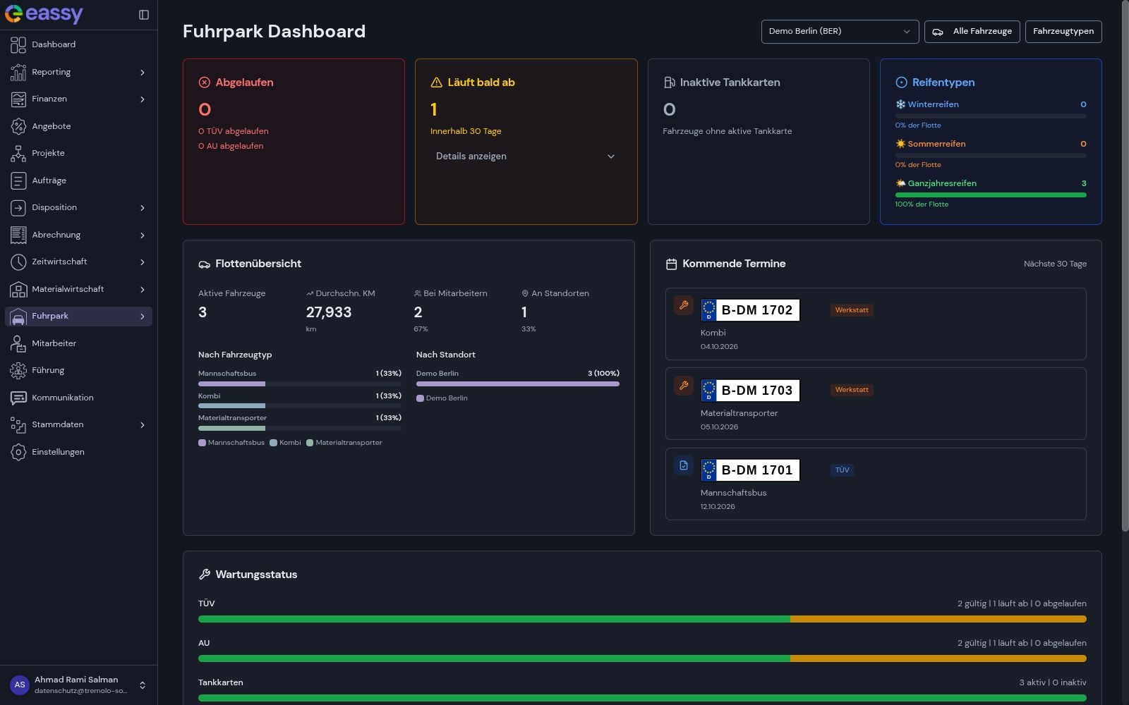Click the wrench icon for B-DM 1703

[x=683, y=386]
